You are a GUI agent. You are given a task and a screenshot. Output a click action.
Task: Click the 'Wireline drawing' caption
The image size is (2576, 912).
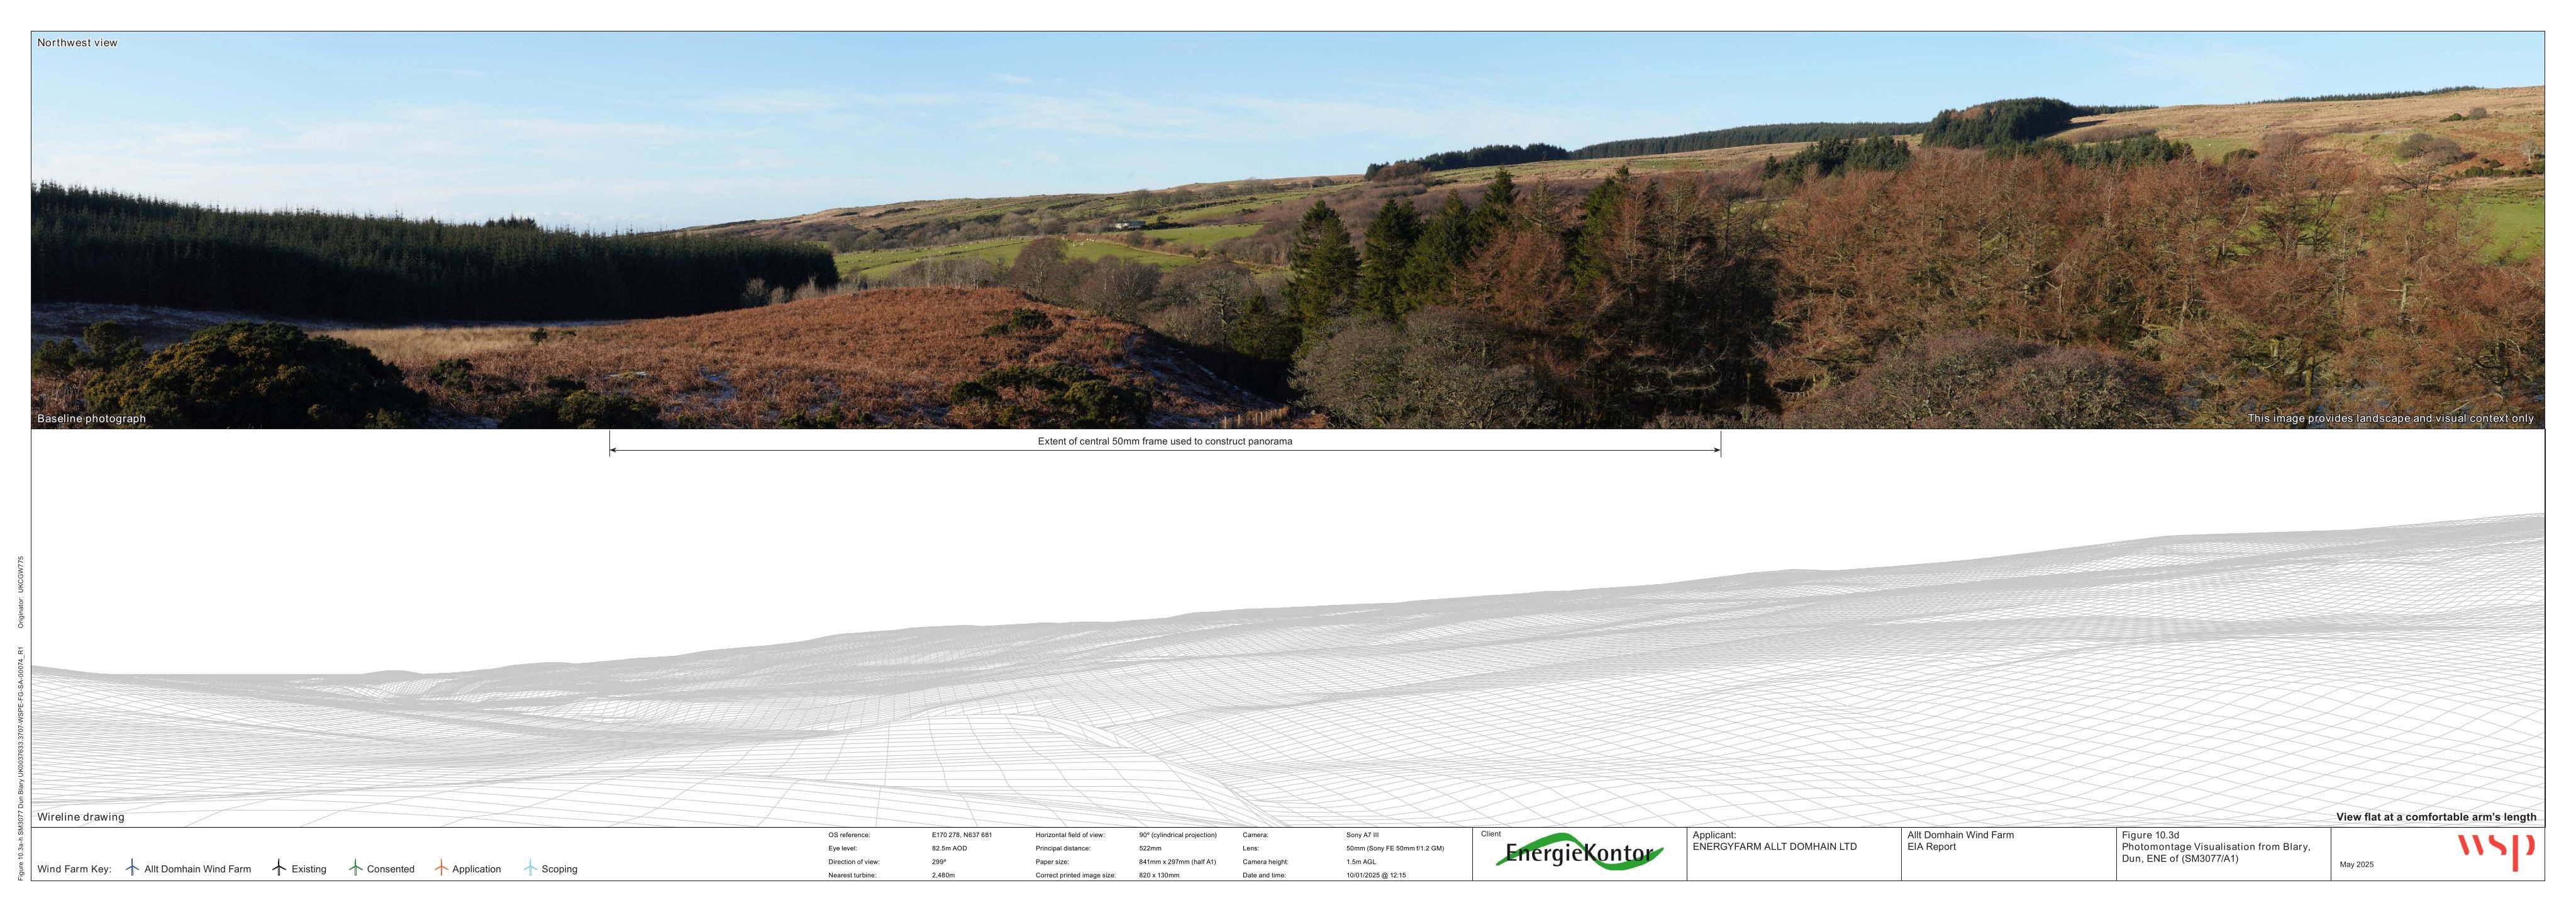[x=81, y=817]
